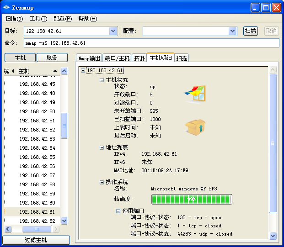Click the 取消 cancel button

tap(271, 31)
